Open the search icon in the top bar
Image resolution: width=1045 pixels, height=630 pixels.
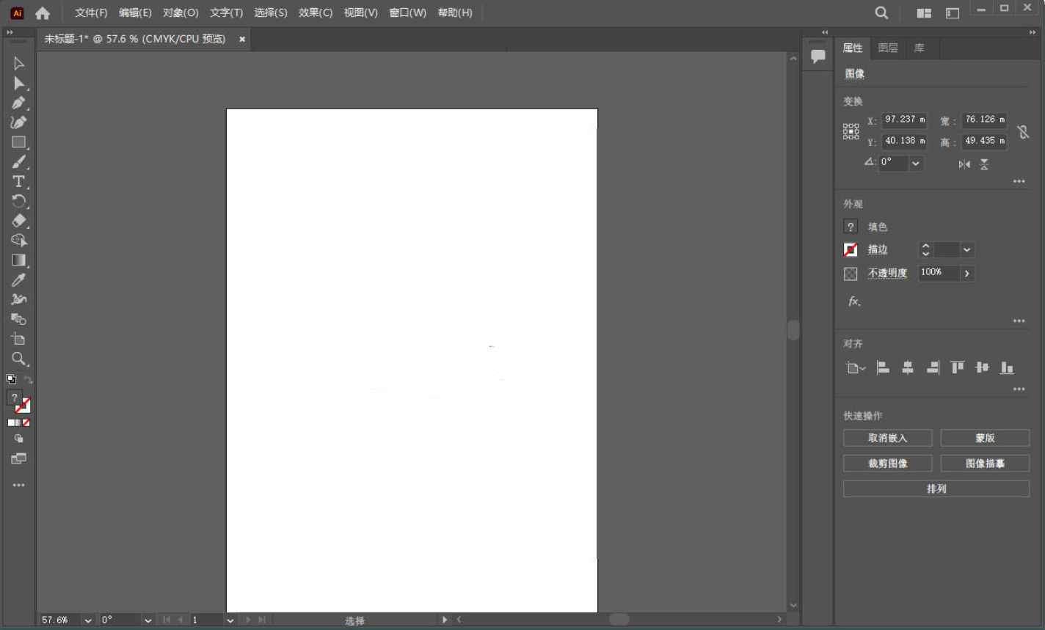pyautogui.click(x=881, y=13)
